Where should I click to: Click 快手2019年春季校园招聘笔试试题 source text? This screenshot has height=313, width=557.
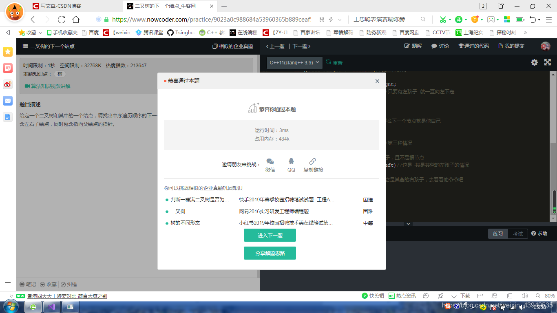click(x=286, y=200)
